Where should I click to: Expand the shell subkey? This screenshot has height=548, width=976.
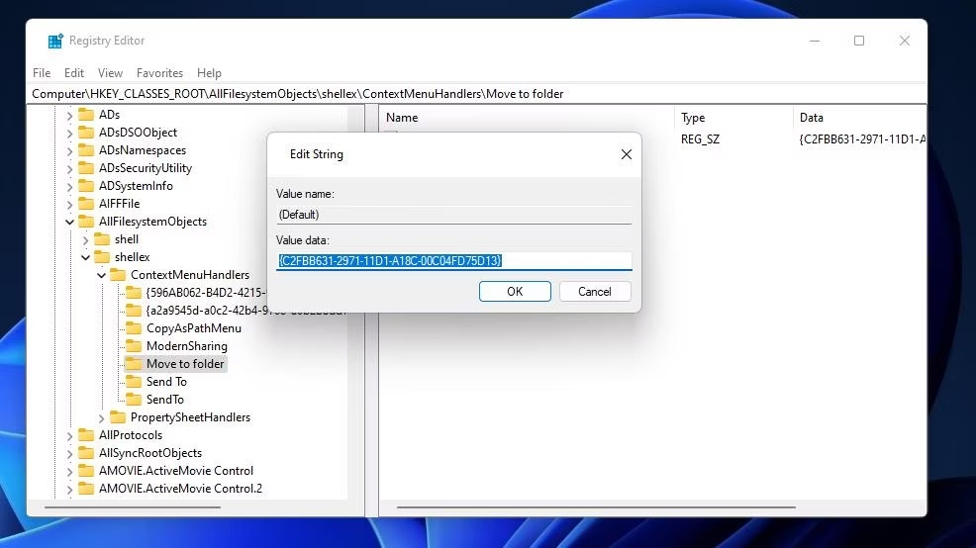(x=86, y=240)
